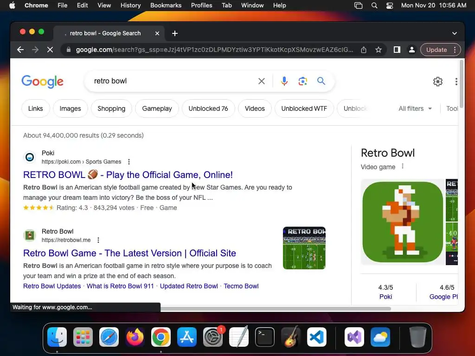Click the address bar URL

click(x=214, y=50)
